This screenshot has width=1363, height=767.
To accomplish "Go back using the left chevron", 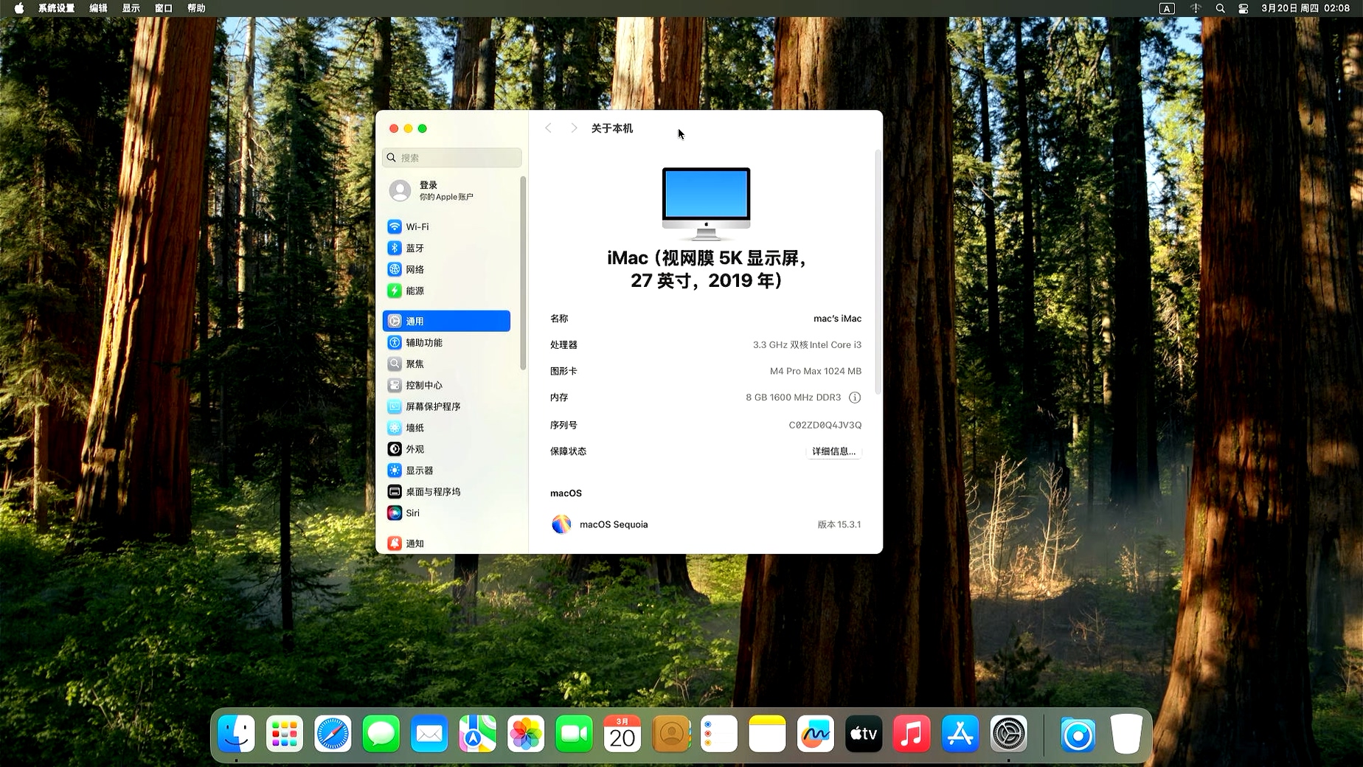I will click(548, 128).
